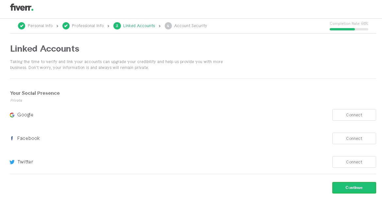This screenshot has height=201, width=382.
Task: Click the Completion Rate: 65% text
Action: pos(349,24)
